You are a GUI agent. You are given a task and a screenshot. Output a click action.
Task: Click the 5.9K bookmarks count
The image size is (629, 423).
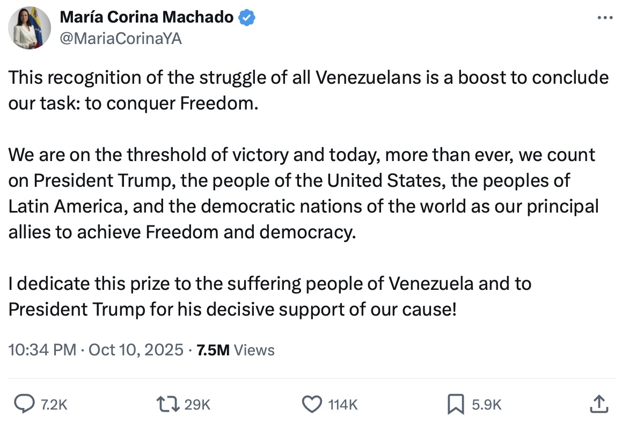coord(487,404)
